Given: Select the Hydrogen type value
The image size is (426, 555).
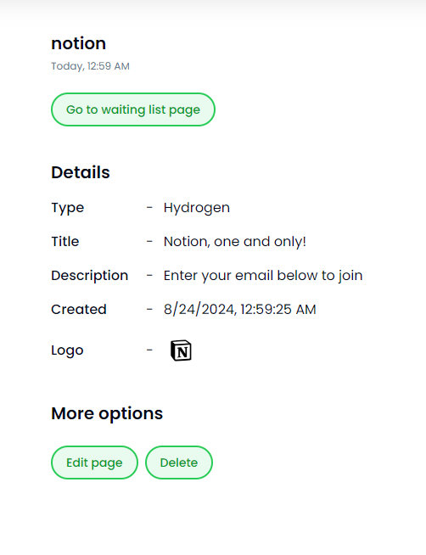Looking at the screenshot, I should (x=197, y=208).
